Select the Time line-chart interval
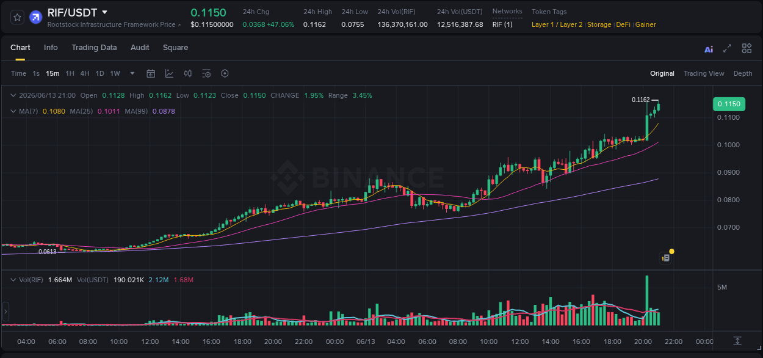Viewport: 763px width, 358px height. tap(18, 73)
